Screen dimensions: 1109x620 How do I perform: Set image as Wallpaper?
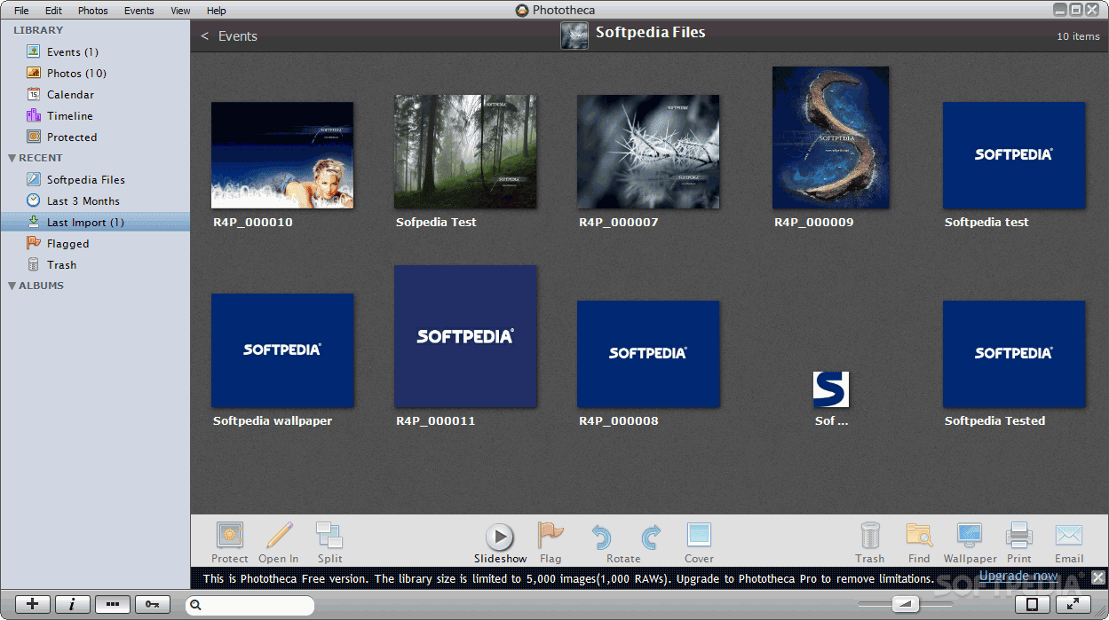[x=969, y=536]
